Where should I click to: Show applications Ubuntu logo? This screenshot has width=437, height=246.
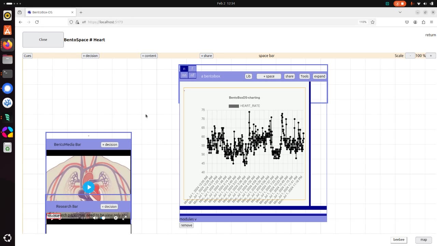[8, 238]
